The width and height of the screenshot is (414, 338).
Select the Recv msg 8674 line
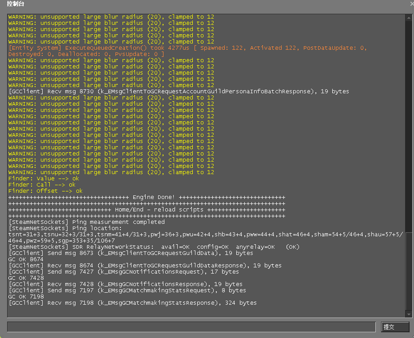(145, 266)
